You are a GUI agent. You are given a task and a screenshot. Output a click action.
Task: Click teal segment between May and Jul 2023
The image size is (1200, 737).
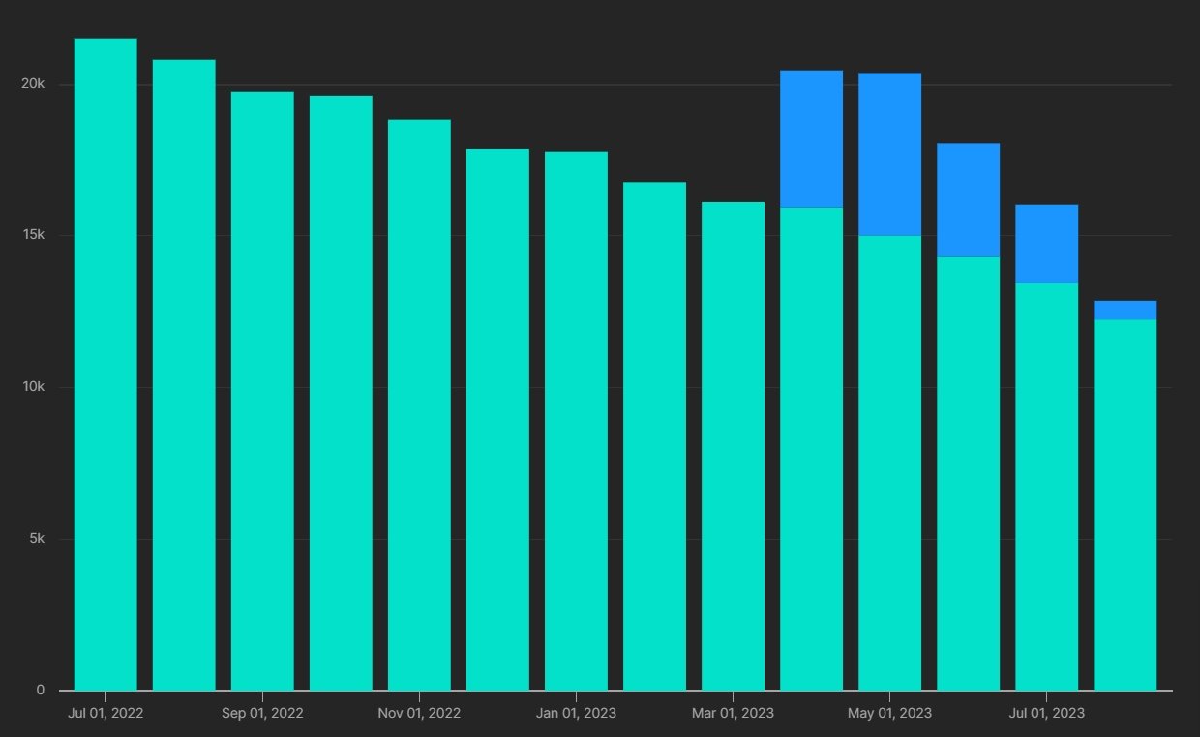968,473
